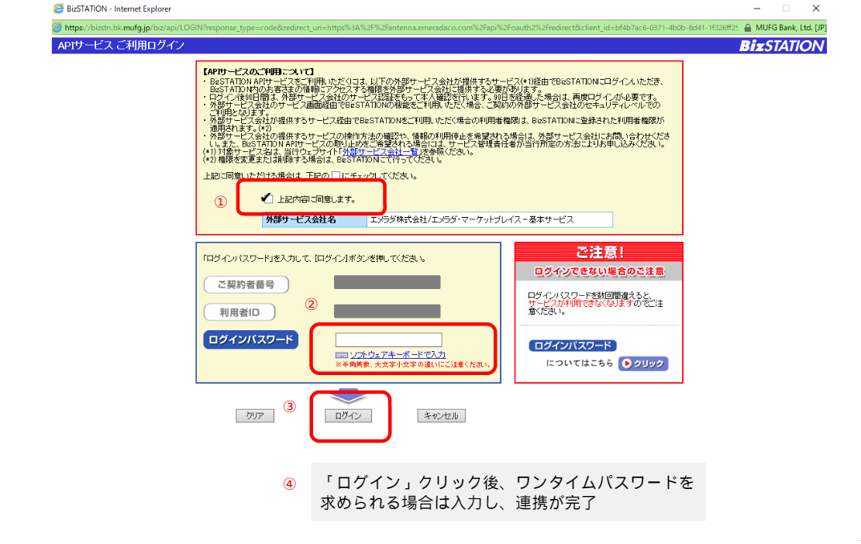Screen dimensions: 861x544
Task: Click the URL address bar
Action: pyautogui.click(x=401, y=27)
